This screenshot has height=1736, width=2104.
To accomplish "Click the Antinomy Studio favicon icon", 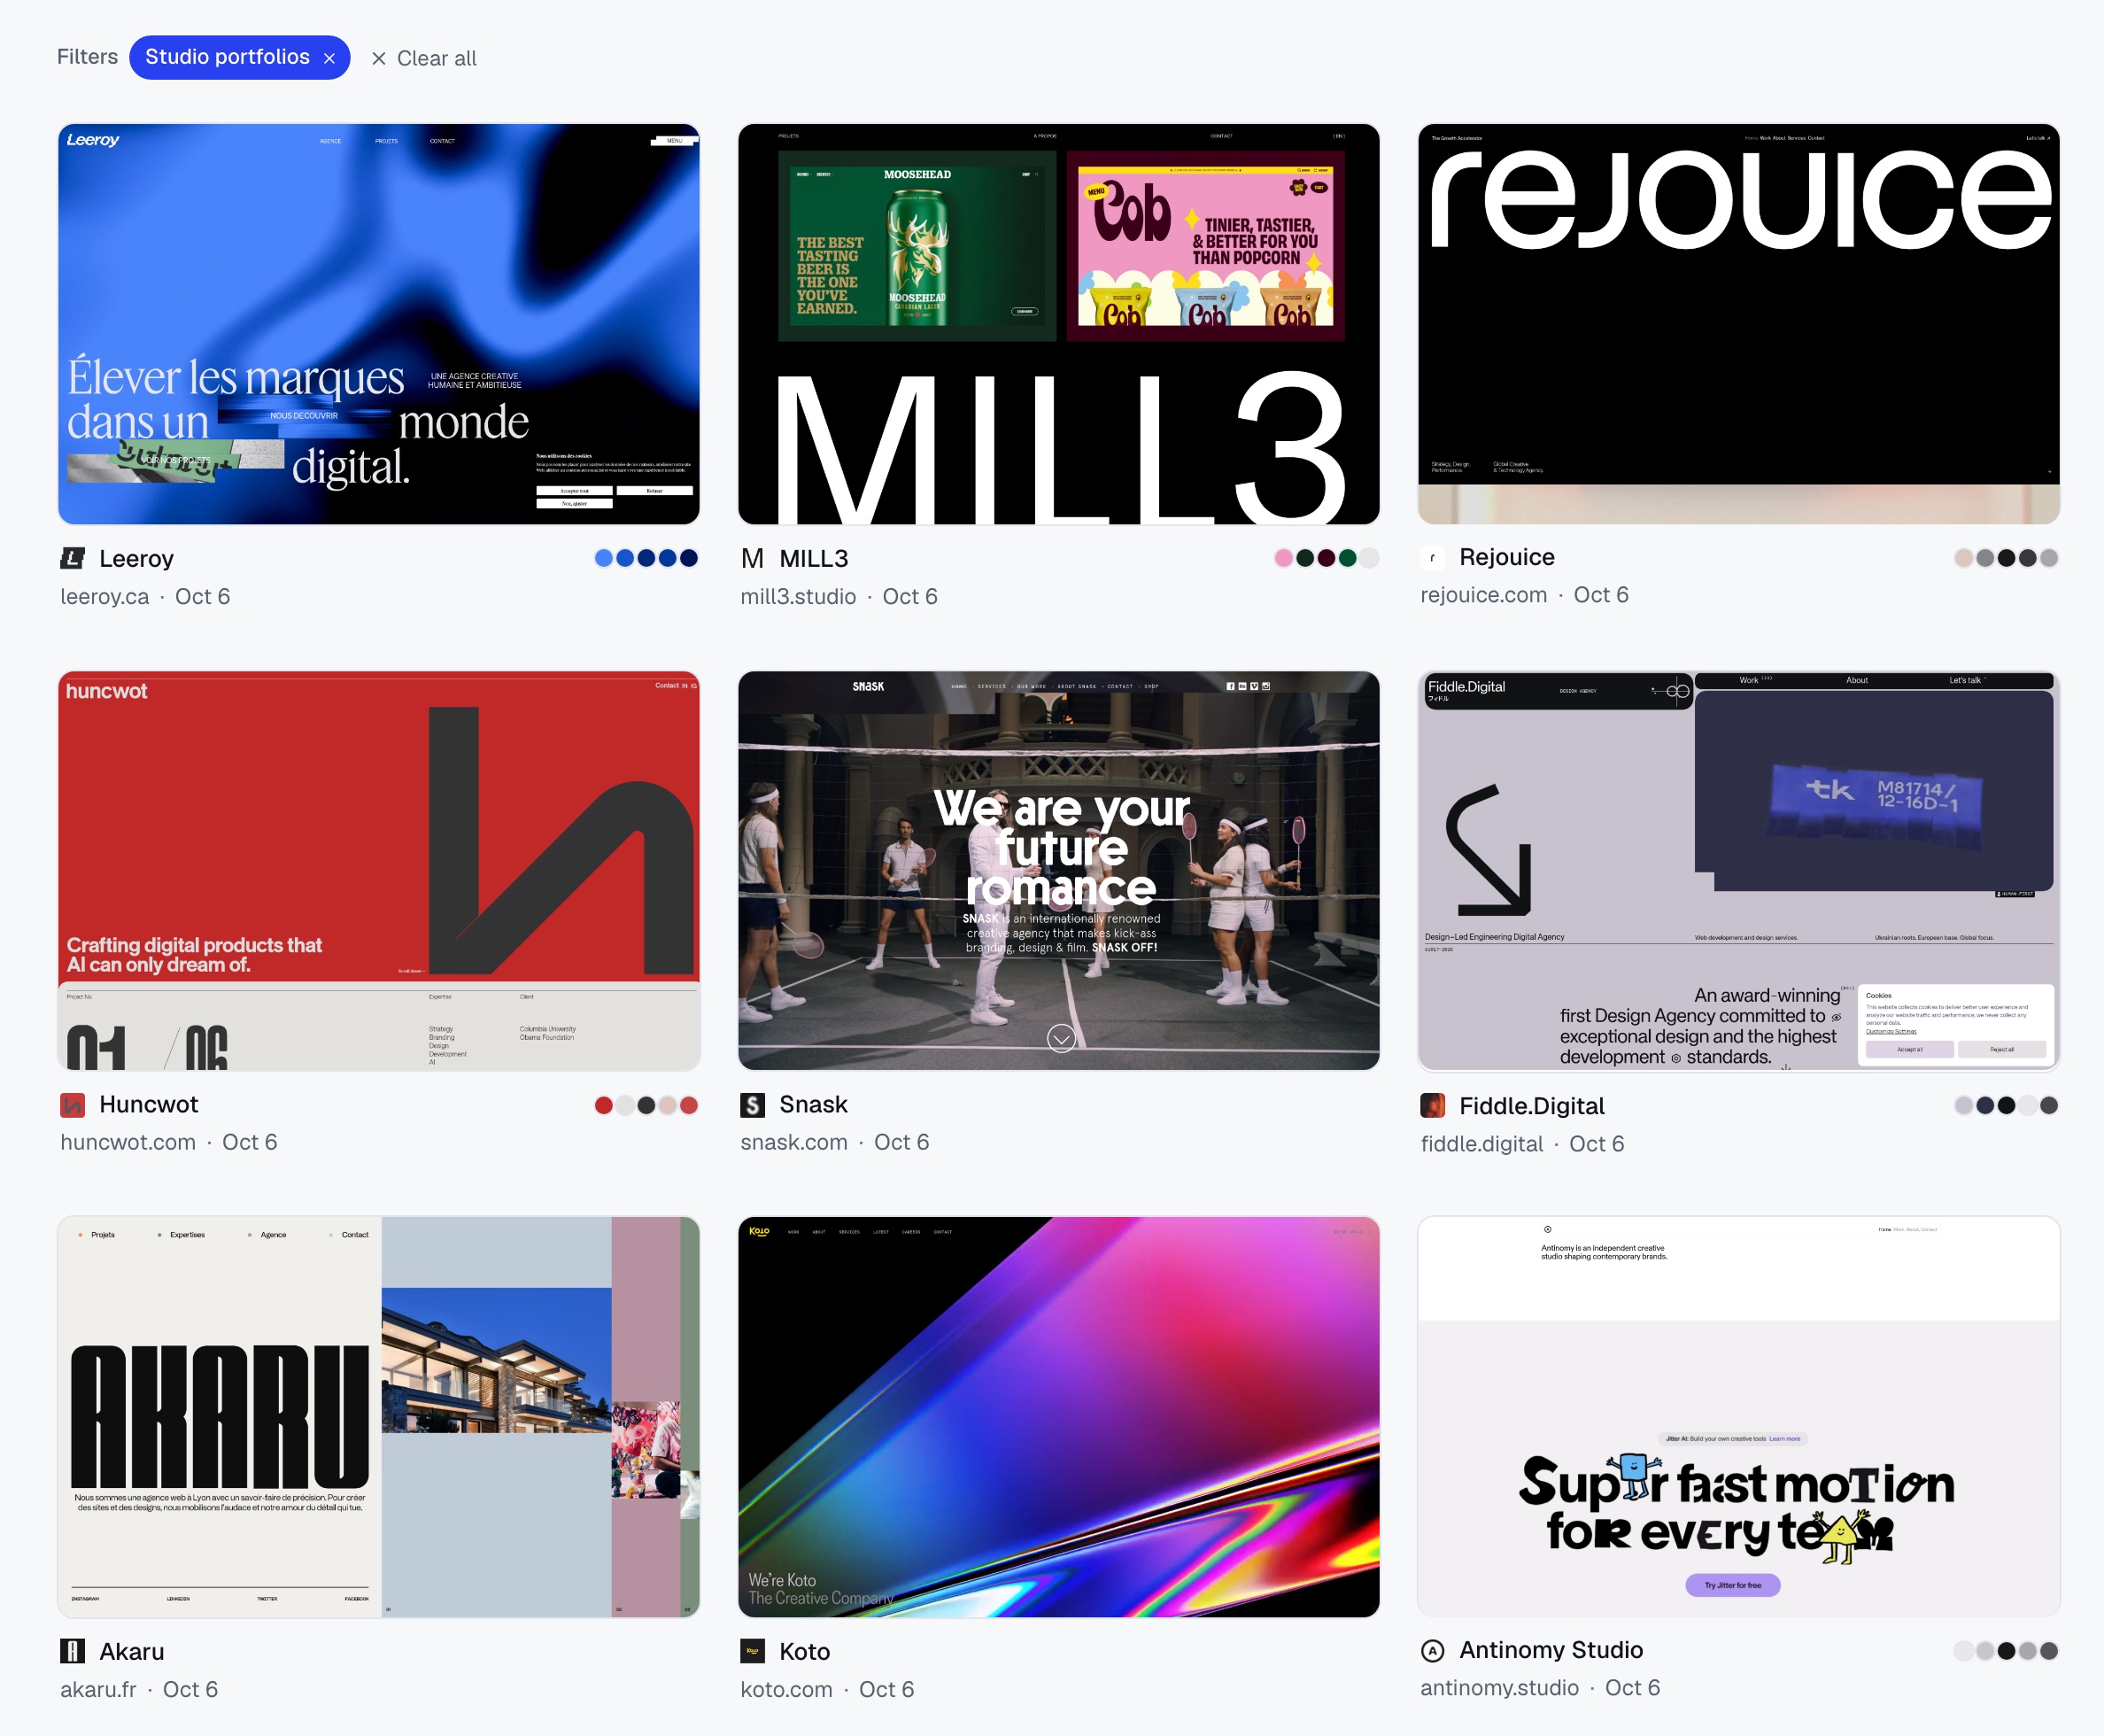I will click(x=1432, y=1650).
